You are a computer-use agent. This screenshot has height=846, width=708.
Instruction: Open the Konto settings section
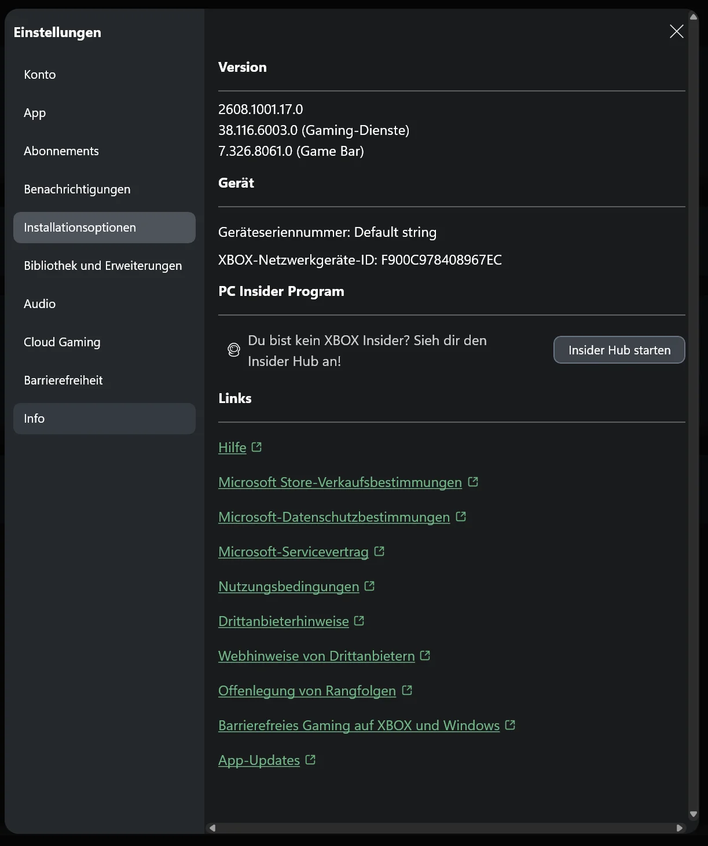[x=104, y=75]
